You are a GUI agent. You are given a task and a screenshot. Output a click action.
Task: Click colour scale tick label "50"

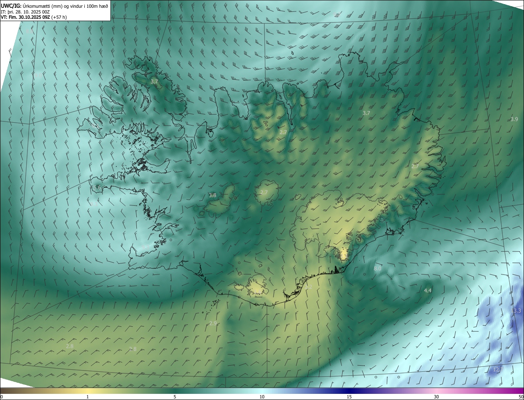(x=521, y=397)
